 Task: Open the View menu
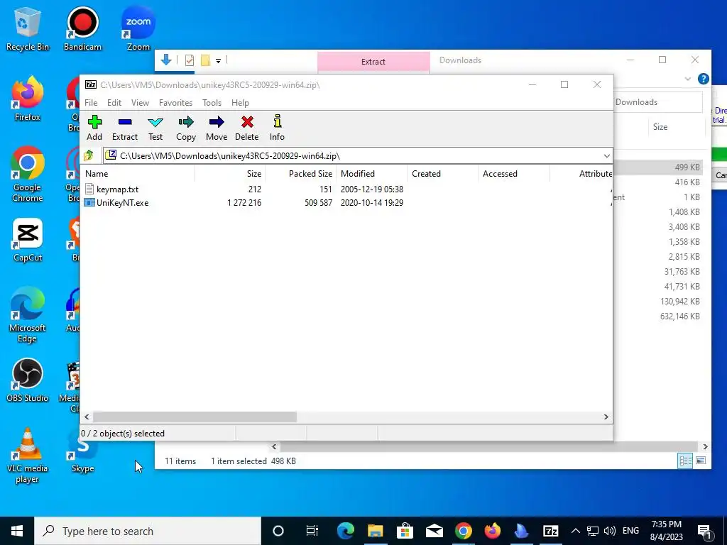[140, 103]
